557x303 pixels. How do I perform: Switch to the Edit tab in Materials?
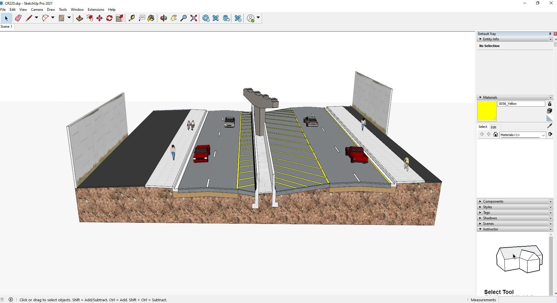[493, 127]
